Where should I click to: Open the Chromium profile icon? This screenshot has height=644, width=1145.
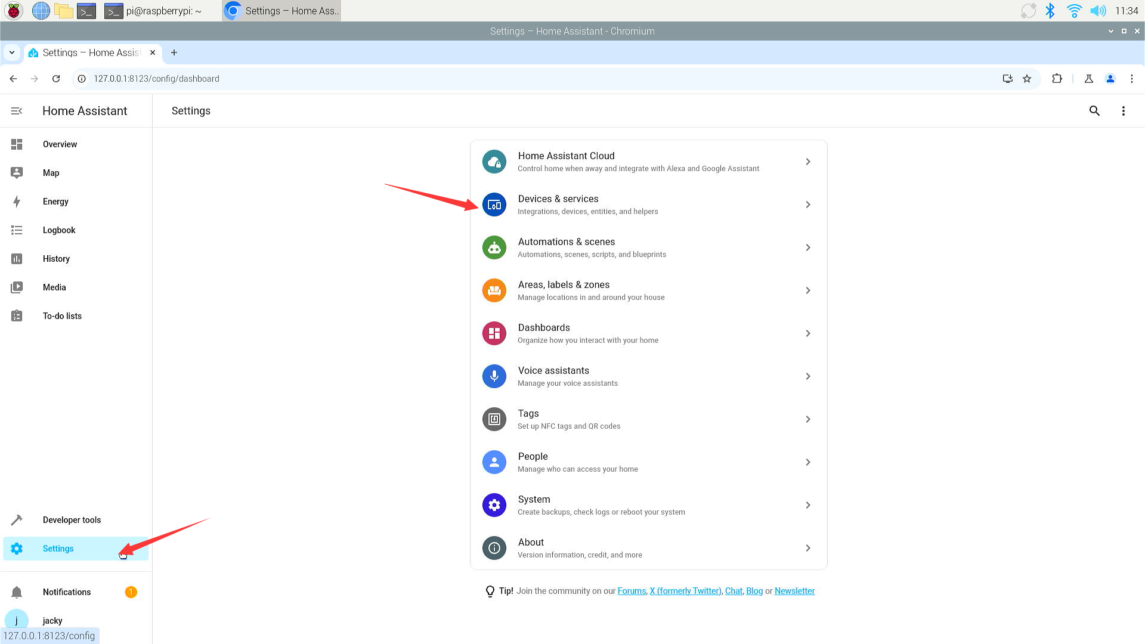coord(1110,79)
